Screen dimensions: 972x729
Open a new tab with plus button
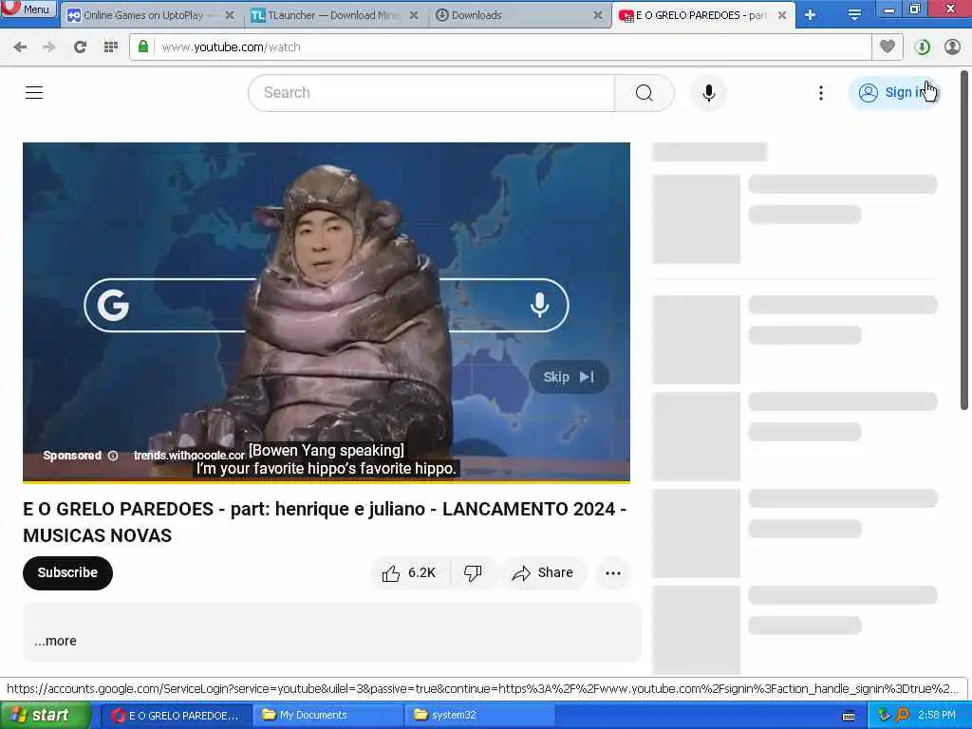(x=811, y=15)
